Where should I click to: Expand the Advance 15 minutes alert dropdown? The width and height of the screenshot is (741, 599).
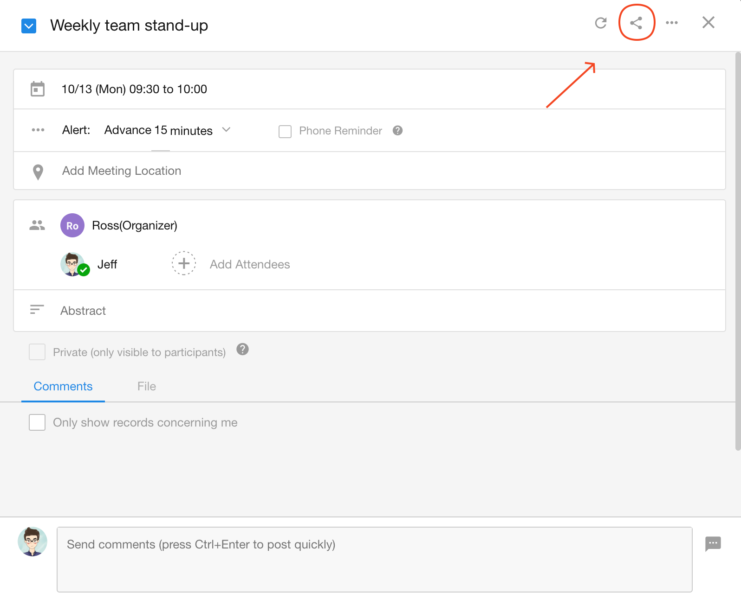[226, 130]
